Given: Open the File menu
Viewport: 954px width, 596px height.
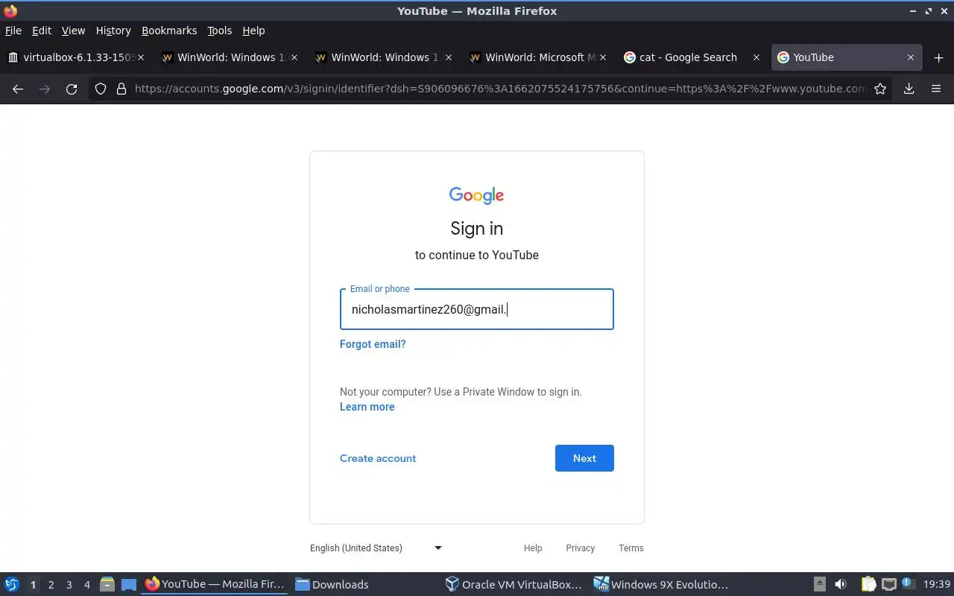Looking at the screenshot, I should [x=13, y=31].
